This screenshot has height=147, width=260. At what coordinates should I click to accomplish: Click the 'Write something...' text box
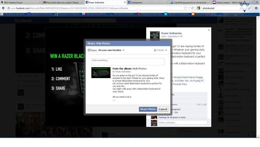click(x=128, y=62)
